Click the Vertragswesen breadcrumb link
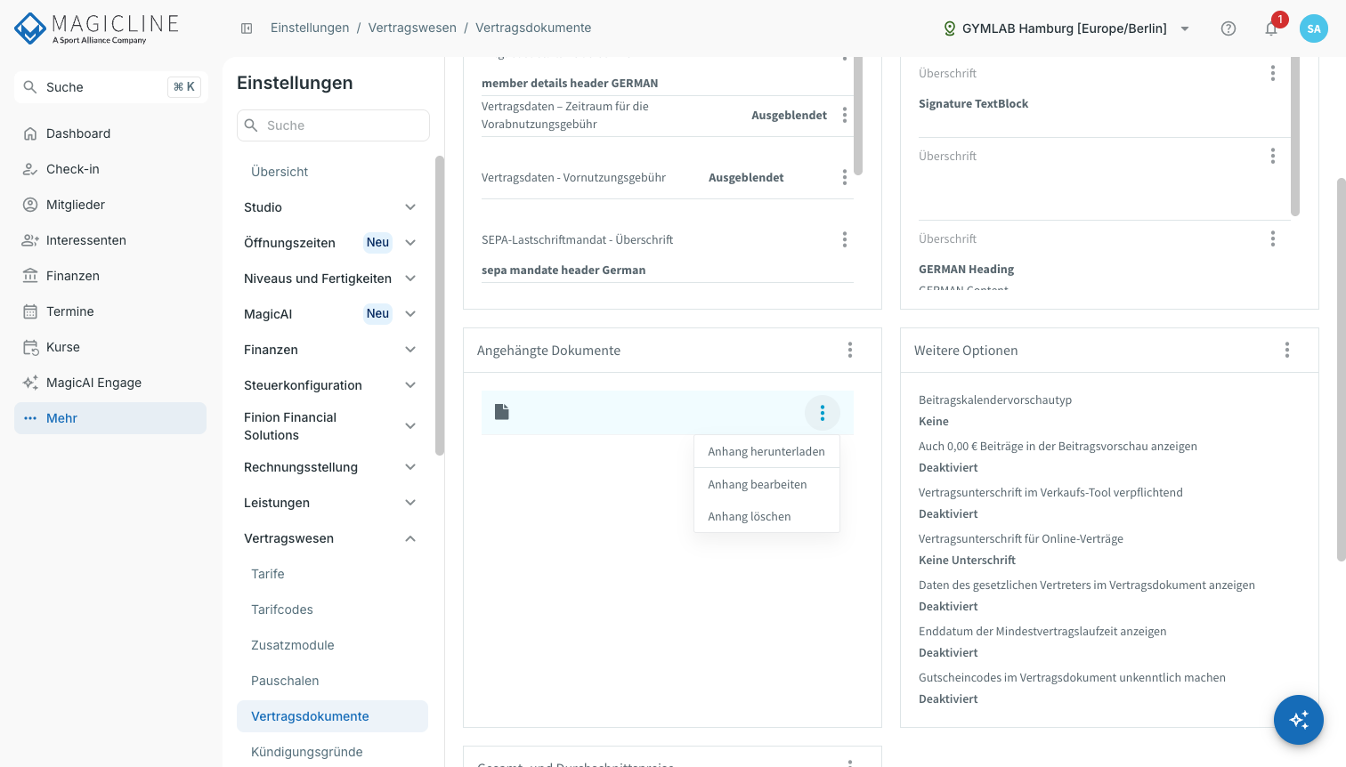Screen dimensions: 1346x767 [412, 28]
